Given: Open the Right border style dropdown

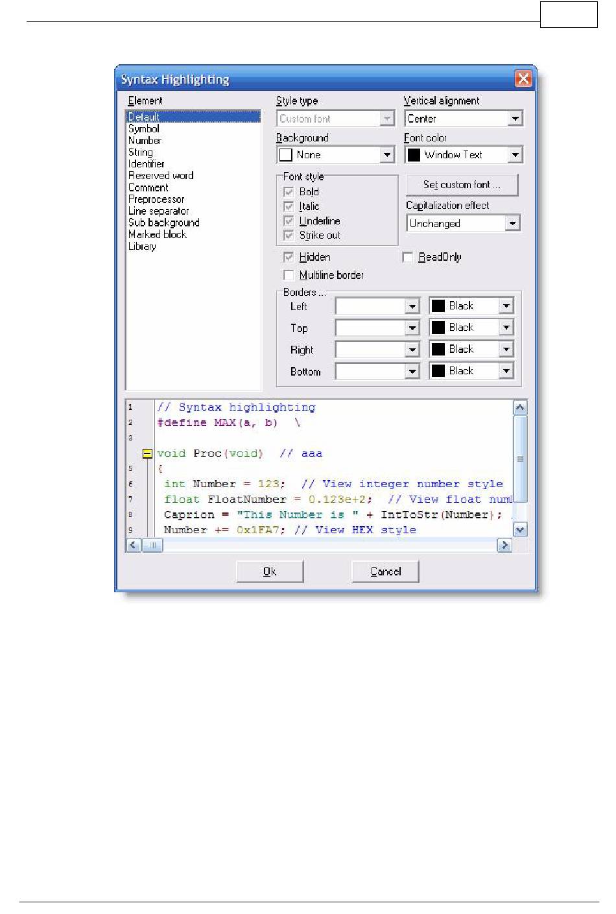Looking at the screenshot, I should pyautogui.click(x=412, y=350).
